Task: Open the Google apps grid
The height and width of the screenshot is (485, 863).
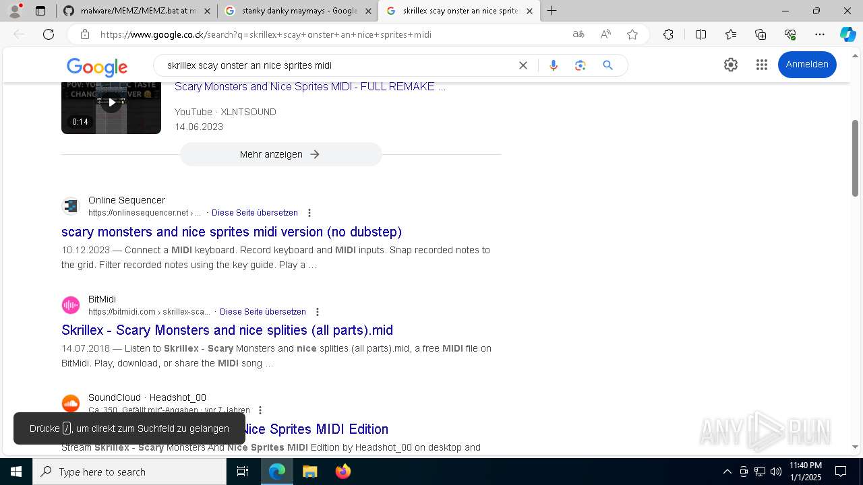Action: click(762, 65)
